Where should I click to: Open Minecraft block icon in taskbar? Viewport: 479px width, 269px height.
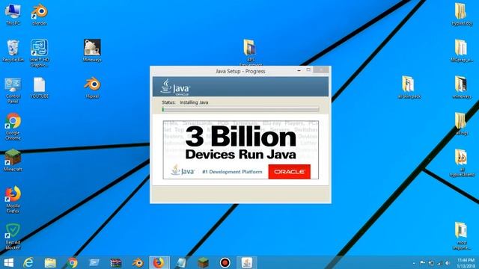203,262
